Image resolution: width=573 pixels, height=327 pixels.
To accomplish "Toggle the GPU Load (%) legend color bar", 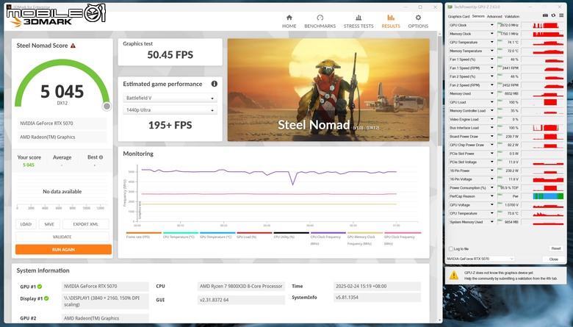I will 254,233.
